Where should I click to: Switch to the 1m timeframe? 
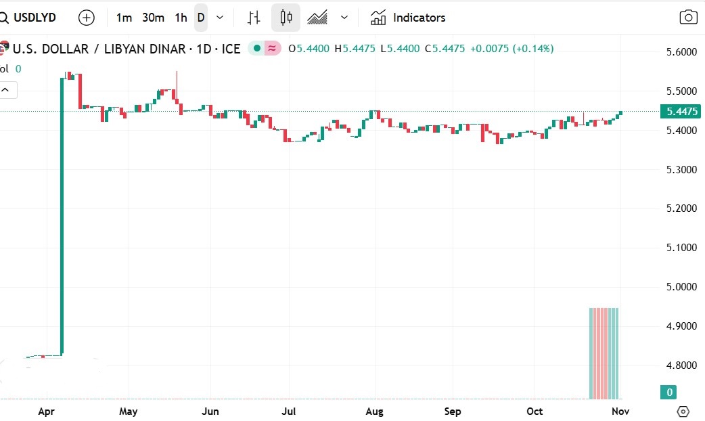click(124, 18)
